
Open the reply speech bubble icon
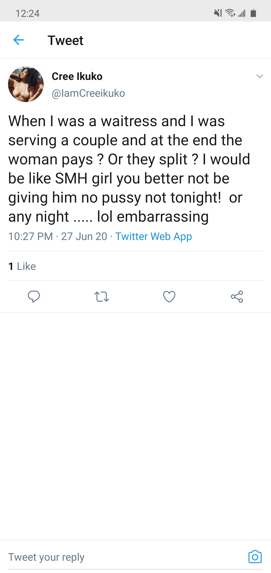[34, 297]
